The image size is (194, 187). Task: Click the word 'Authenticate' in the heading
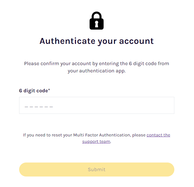click(x=67, y=41)
